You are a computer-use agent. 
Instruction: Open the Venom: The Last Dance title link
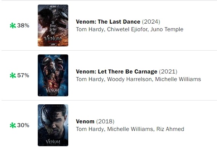[x=108, y=22]
